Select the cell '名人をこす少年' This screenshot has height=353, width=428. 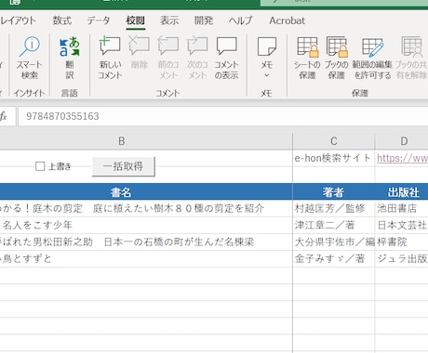146,225
